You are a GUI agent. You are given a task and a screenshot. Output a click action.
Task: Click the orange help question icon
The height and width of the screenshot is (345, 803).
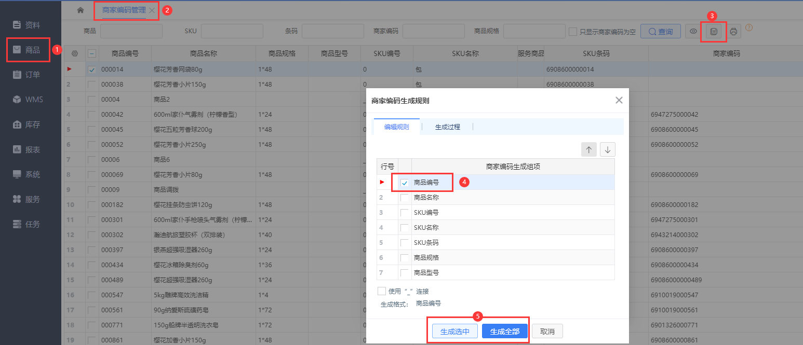[749, 27]
